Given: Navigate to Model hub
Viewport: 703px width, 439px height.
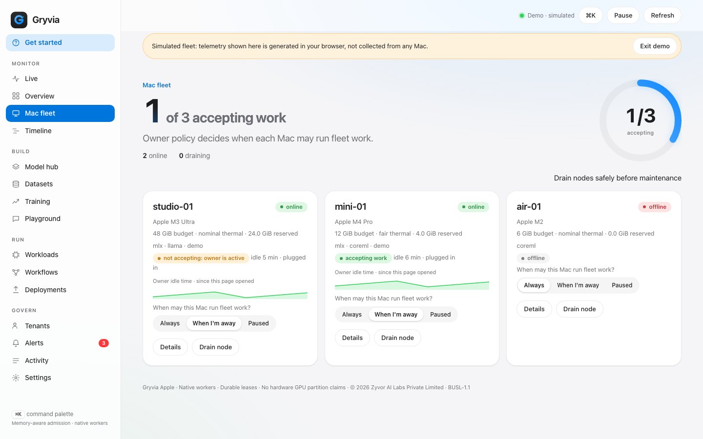Looking at the screenshot, I should (x=60, y=167).
